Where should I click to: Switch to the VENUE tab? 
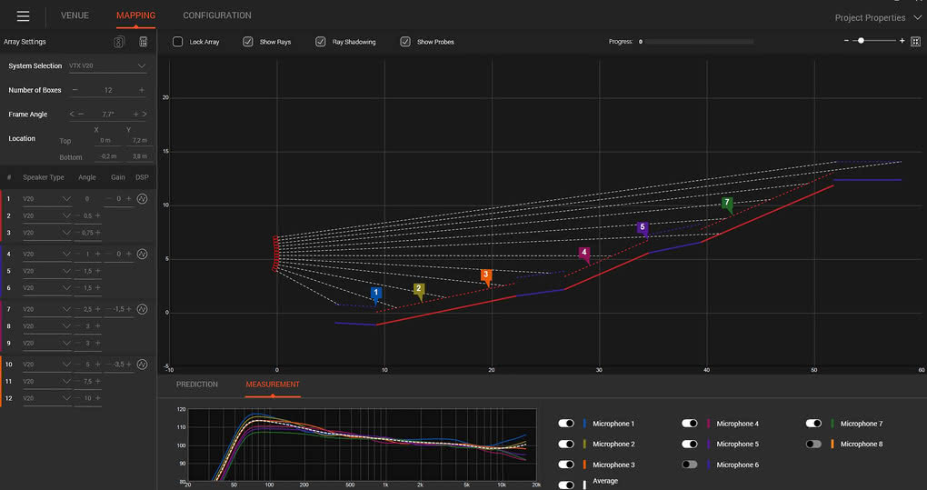[x=75, y=15]
